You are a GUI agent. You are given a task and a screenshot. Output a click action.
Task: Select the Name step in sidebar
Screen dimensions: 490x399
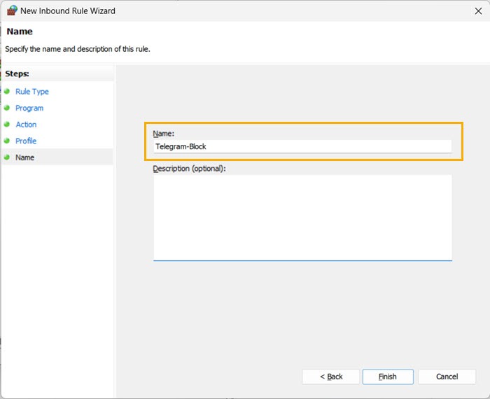[x=25, y=157]
